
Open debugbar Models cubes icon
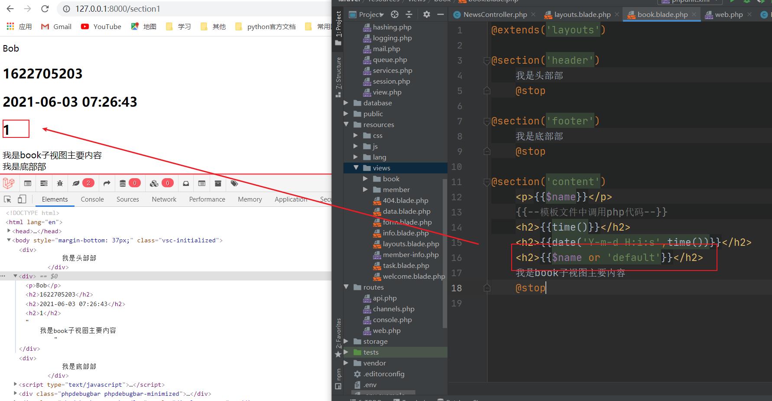point(154,183)
